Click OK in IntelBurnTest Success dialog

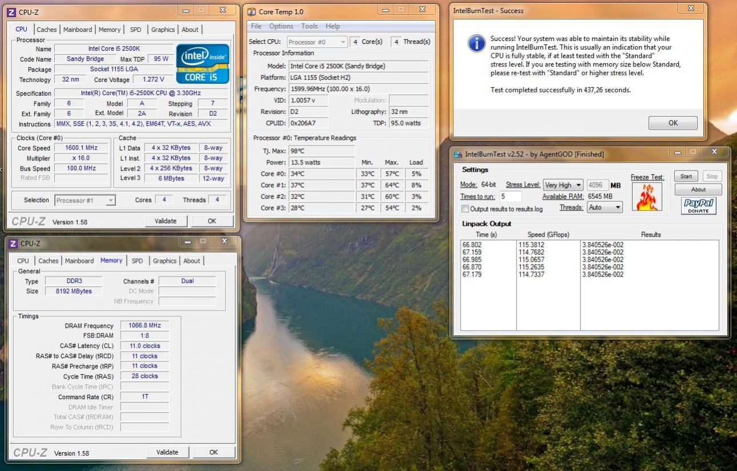click(x=673, y=123)
